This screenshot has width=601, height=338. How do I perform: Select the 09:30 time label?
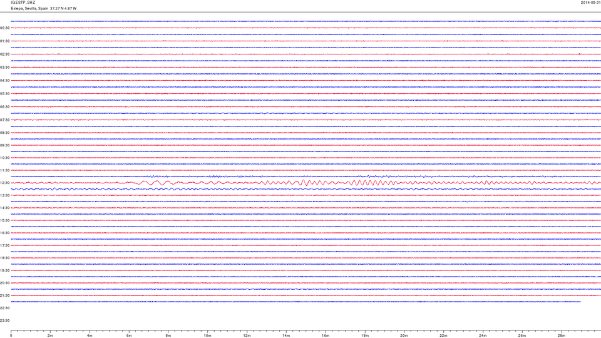[x=4, y=145]
